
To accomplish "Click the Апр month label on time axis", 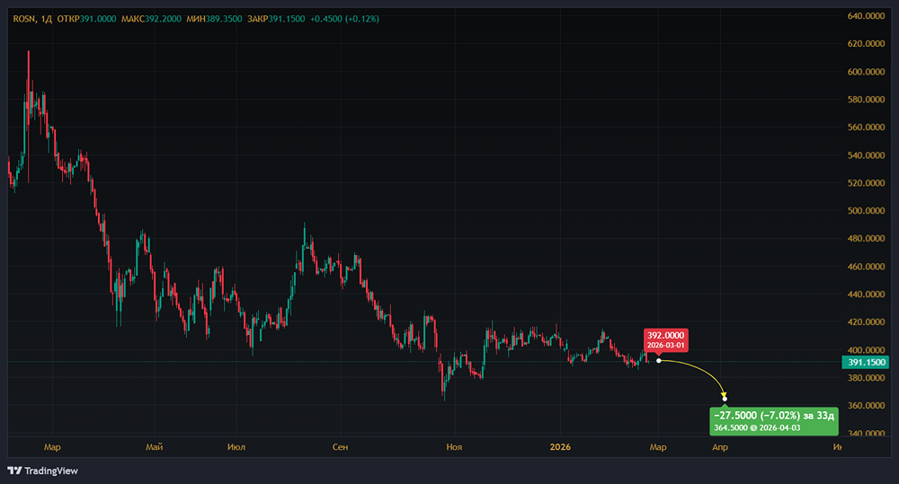I will coord(720,446).
